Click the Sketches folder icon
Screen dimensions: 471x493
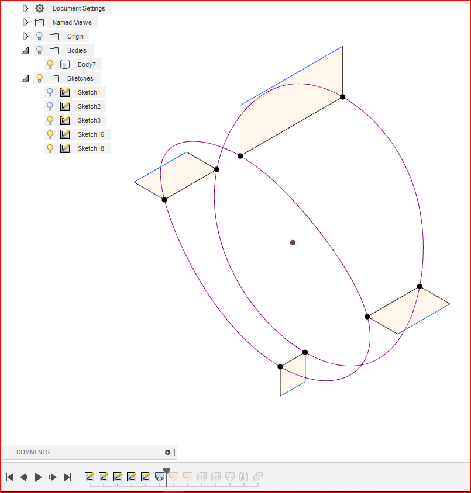pos(54,78)
